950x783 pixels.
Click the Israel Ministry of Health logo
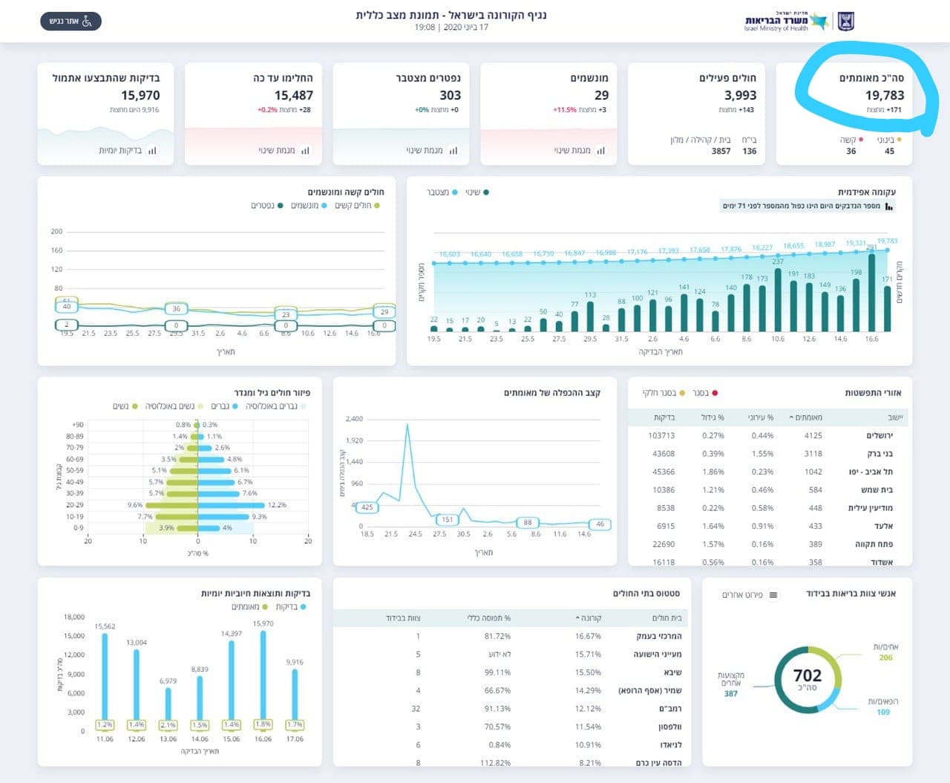coord(786,22)
